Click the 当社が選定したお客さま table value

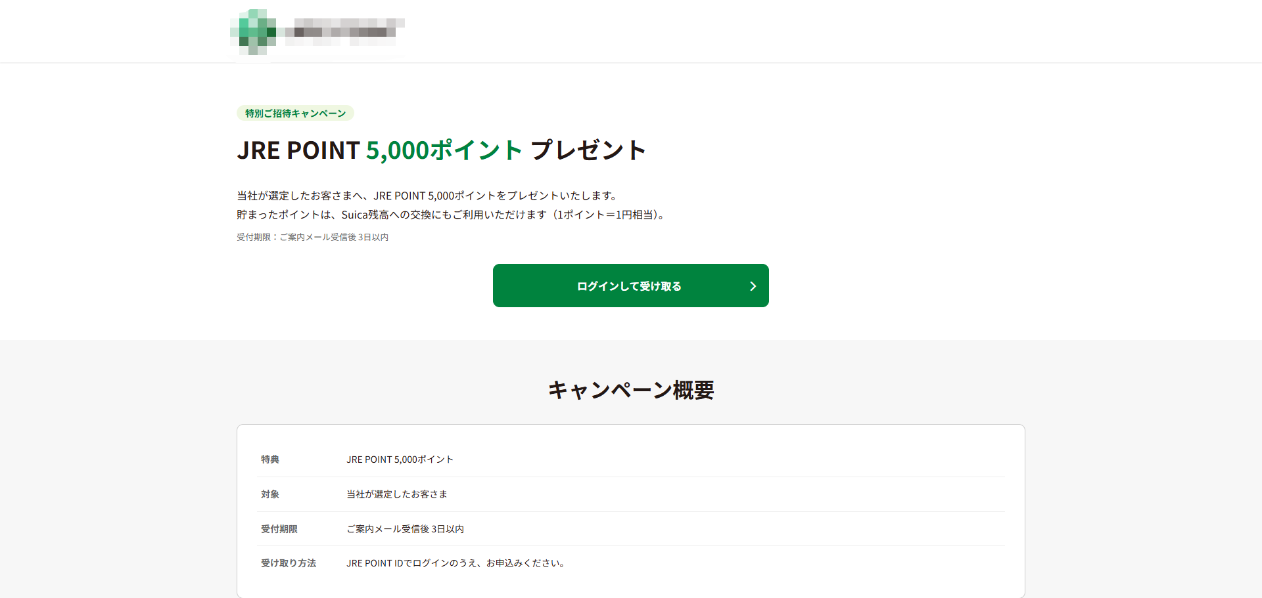click(x=397, y=494)
